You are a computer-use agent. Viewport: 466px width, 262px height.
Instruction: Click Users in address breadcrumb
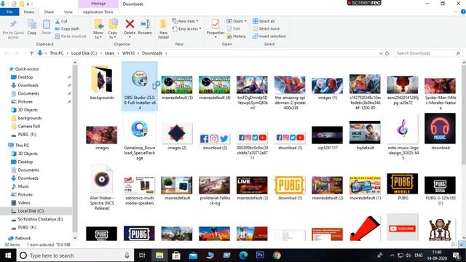(109, 53)
